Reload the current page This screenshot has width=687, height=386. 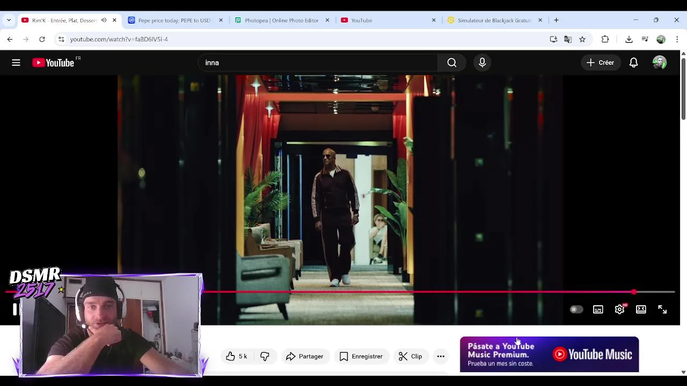[x=42, y=39]
